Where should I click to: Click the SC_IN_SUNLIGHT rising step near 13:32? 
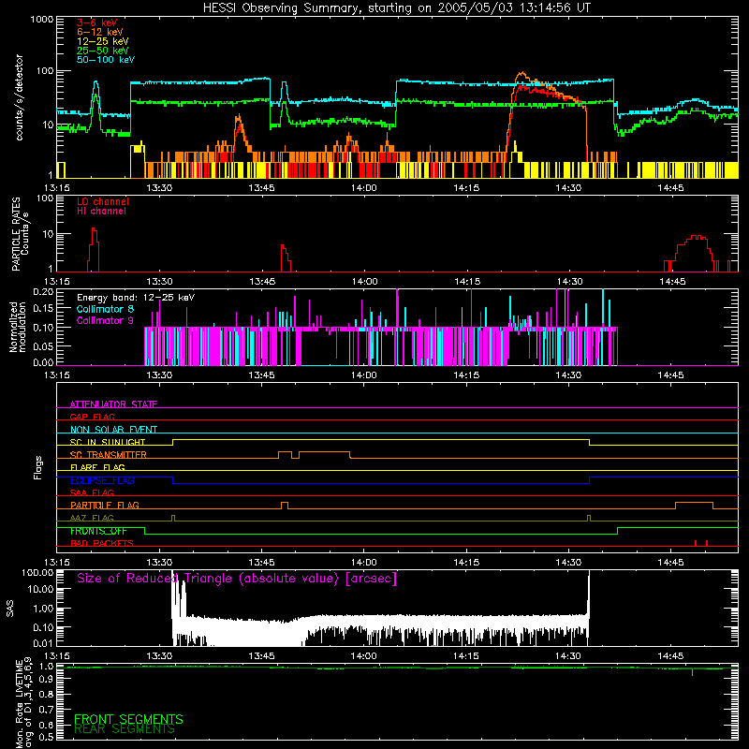pyautogui.click(x=173, y=442)
